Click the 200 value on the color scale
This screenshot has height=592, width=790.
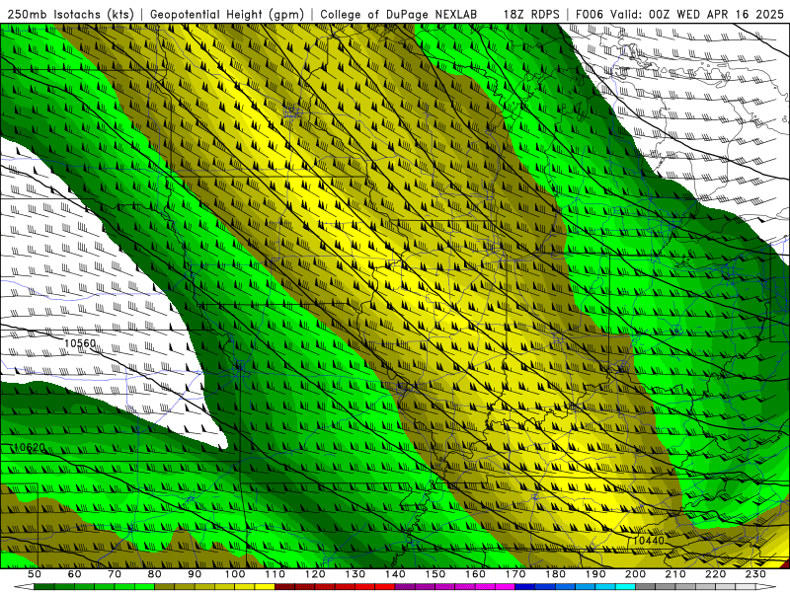636,574
